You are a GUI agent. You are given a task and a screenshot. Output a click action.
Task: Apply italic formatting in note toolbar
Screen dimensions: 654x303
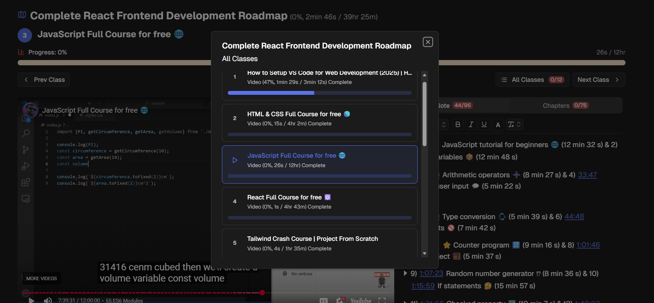point(471,125)
